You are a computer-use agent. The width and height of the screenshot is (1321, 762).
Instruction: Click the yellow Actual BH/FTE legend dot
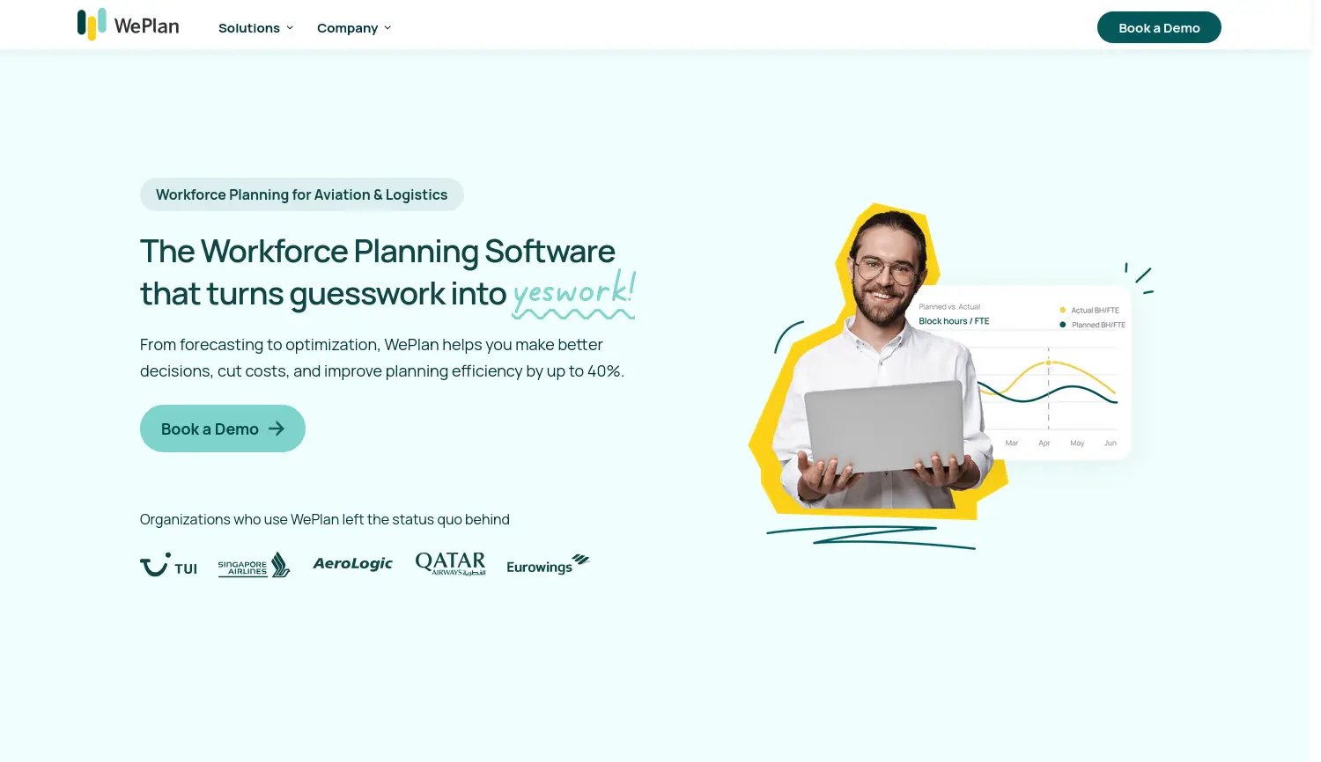1063,310
